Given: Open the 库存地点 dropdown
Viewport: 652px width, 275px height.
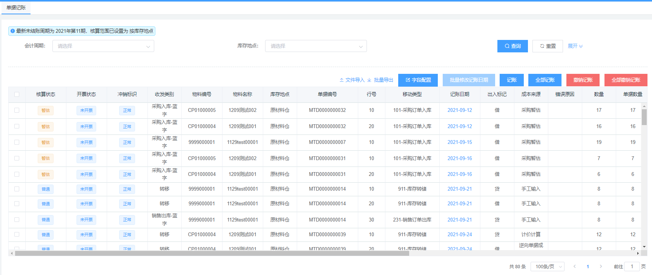Looking at the screenshot, I should pos(316,46).
